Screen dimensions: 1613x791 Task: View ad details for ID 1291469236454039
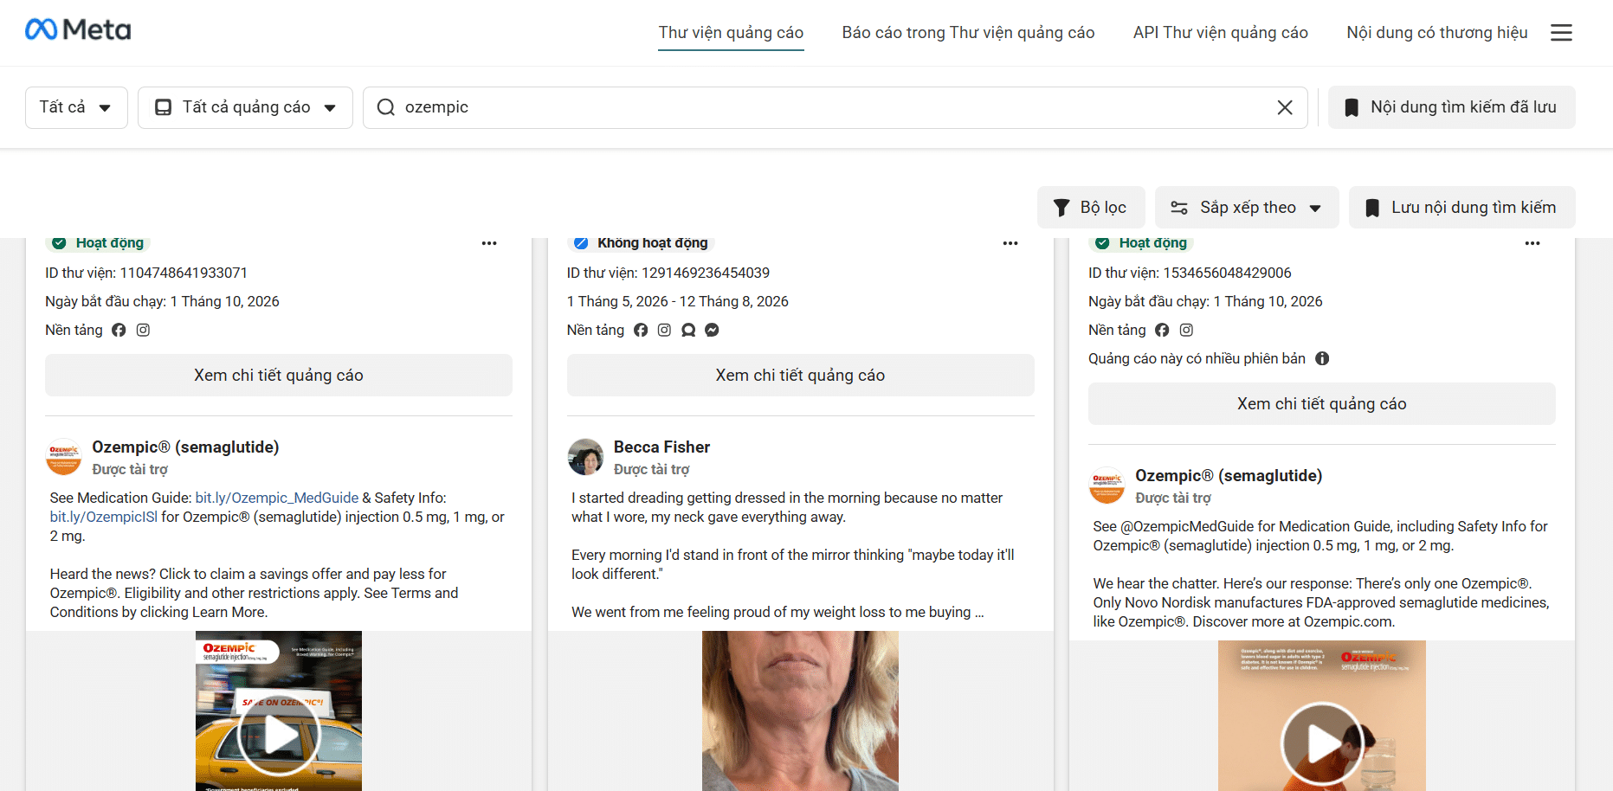(800, 376)
